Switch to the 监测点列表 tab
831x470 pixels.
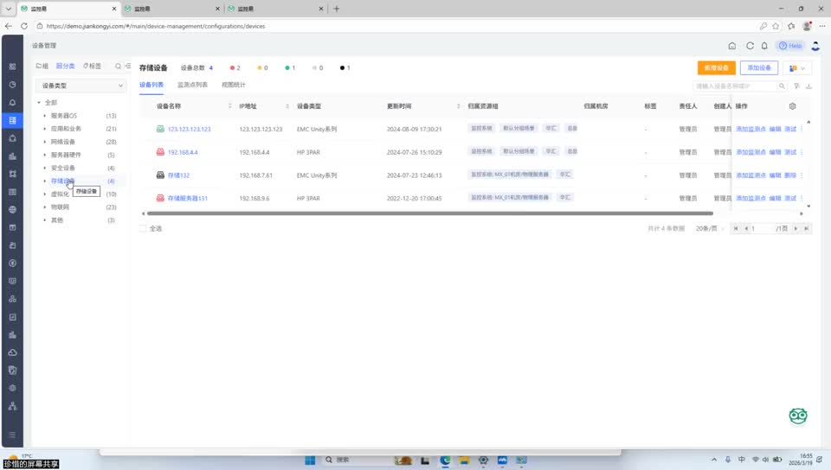tap(192, 86)
